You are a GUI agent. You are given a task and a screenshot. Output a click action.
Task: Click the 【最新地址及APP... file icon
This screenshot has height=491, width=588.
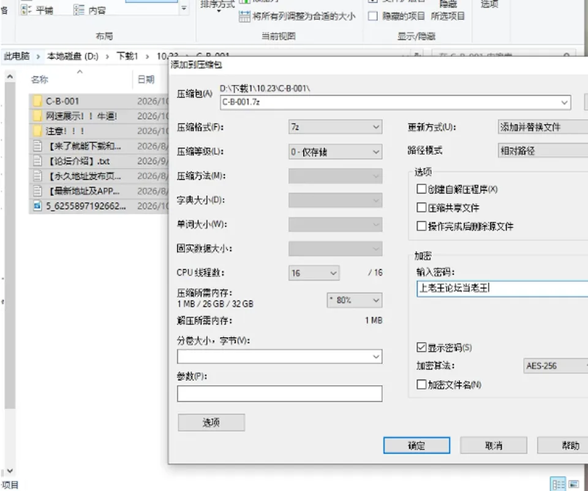[x=37, y=191]
